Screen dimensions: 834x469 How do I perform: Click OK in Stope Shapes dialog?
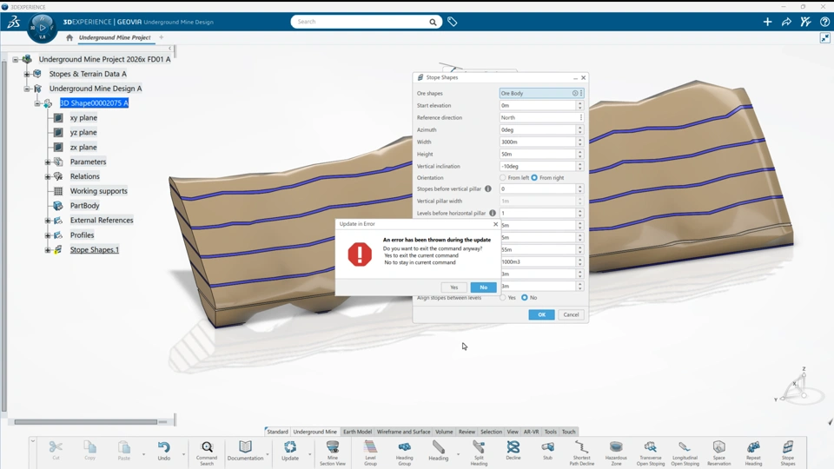pyautogui.click(x=541, y=314)
